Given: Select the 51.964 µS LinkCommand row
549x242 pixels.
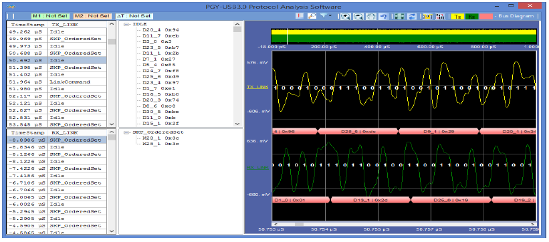Looking at the screenshot, I should [x=56, y=82].
